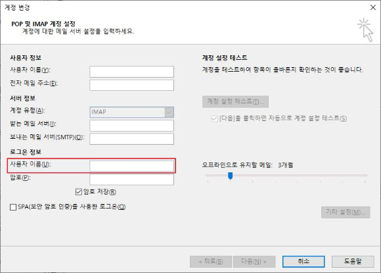
Task: Uncheck the 암호 저장(R) checkbox
Action: [x=78, y=192]
